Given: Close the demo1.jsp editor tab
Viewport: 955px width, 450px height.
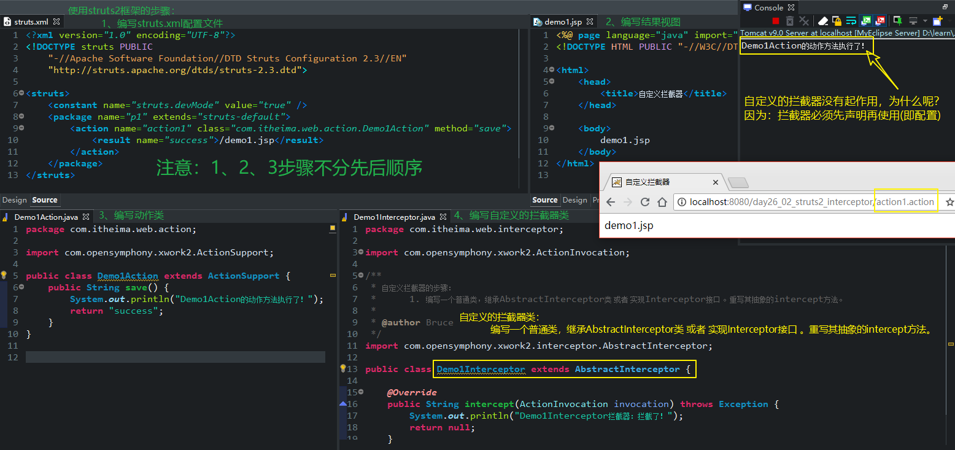Looking at the screenshot, I should pos(590,21).
